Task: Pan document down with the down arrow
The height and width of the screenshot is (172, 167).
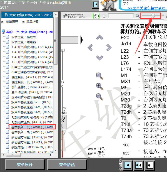Action: coord(99,58)
